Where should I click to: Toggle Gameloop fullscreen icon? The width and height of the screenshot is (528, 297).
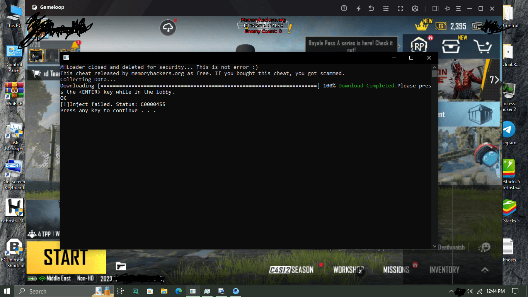[400, 8]
